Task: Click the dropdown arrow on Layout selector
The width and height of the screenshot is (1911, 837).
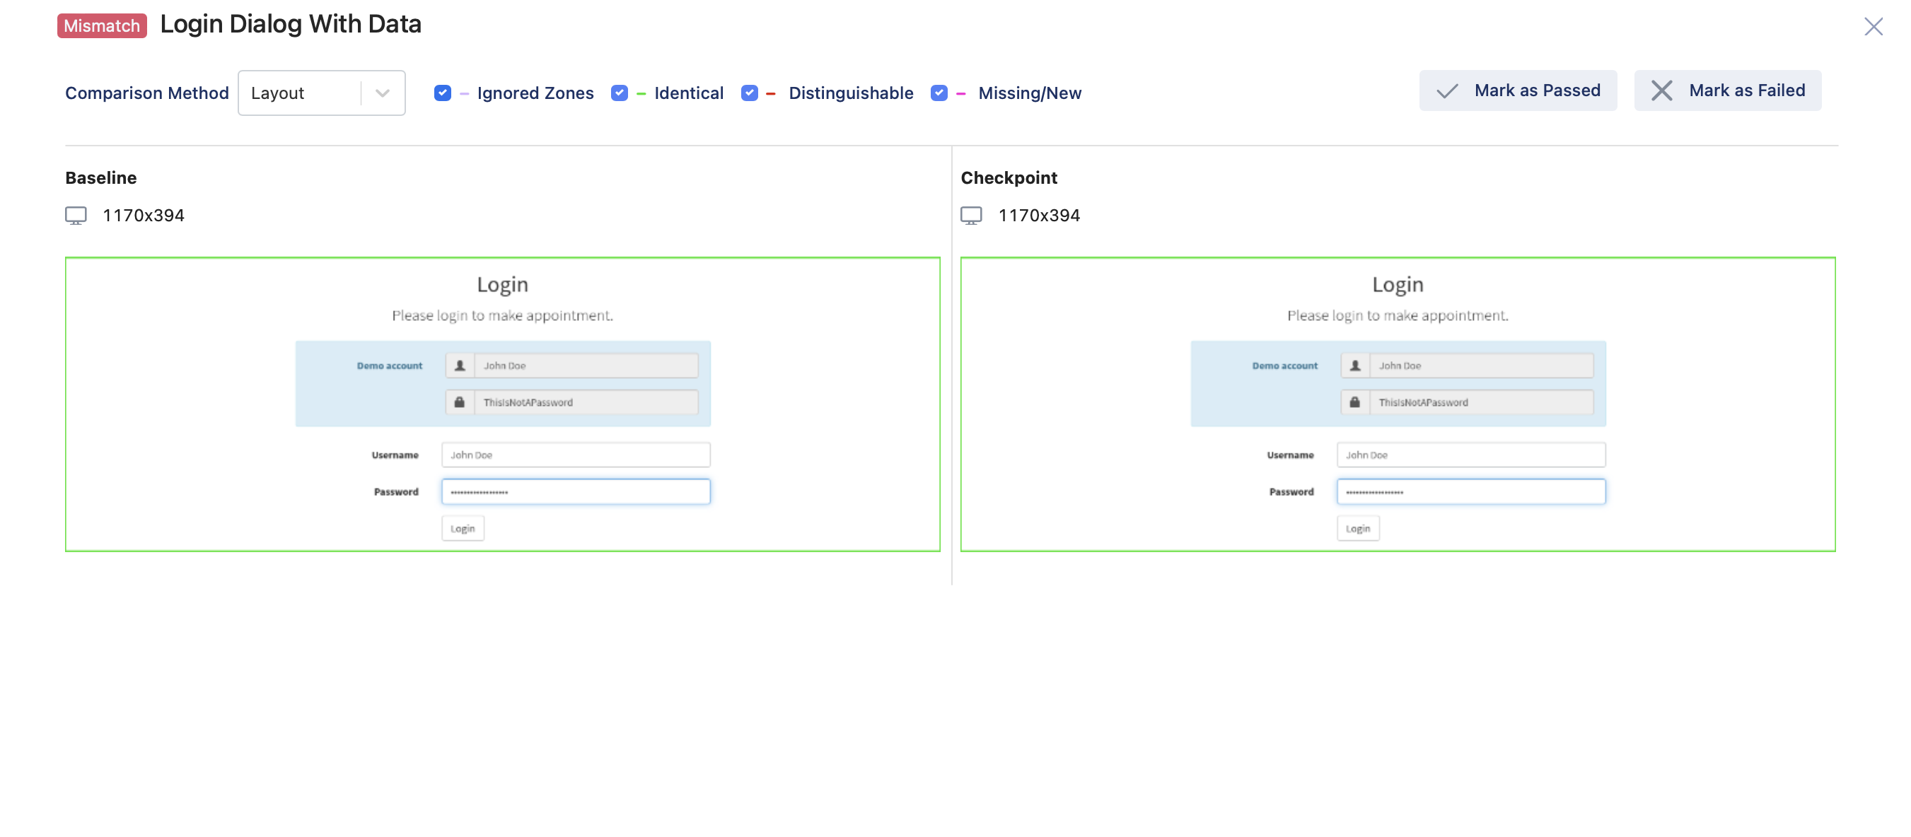Action: (x=384, y=91)
